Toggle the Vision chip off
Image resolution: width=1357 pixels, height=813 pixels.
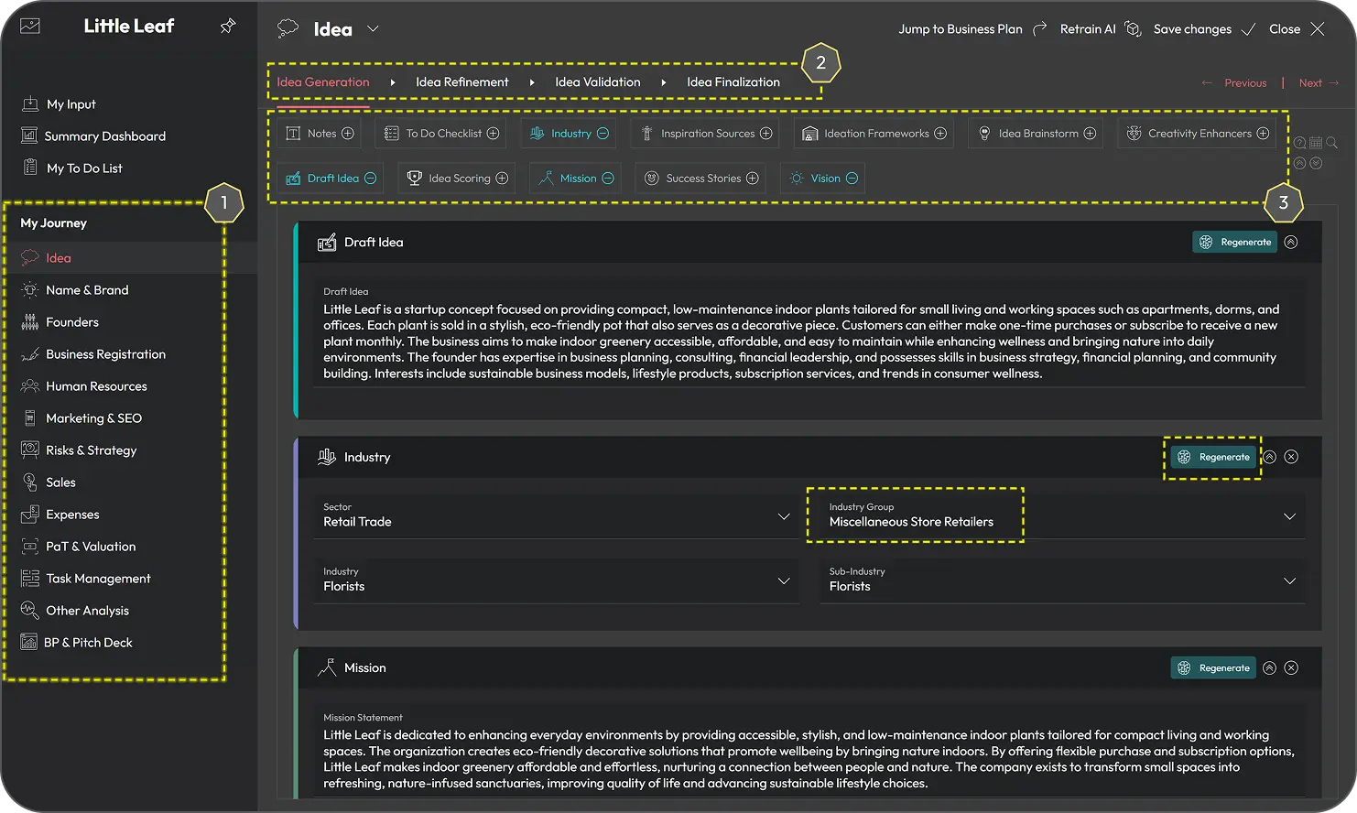pyautogui.click(x=852, y=179)
